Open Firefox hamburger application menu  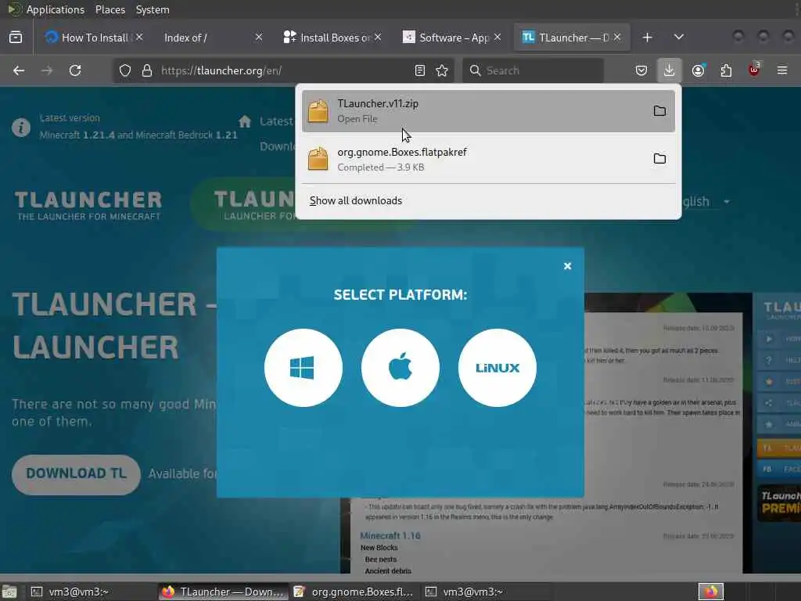[x=782, y=70]
